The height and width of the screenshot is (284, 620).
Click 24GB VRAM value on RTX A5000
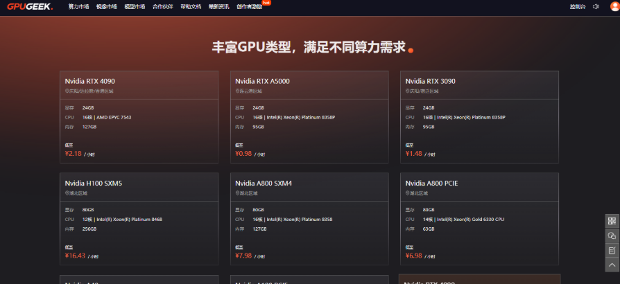tap(258, 108)
